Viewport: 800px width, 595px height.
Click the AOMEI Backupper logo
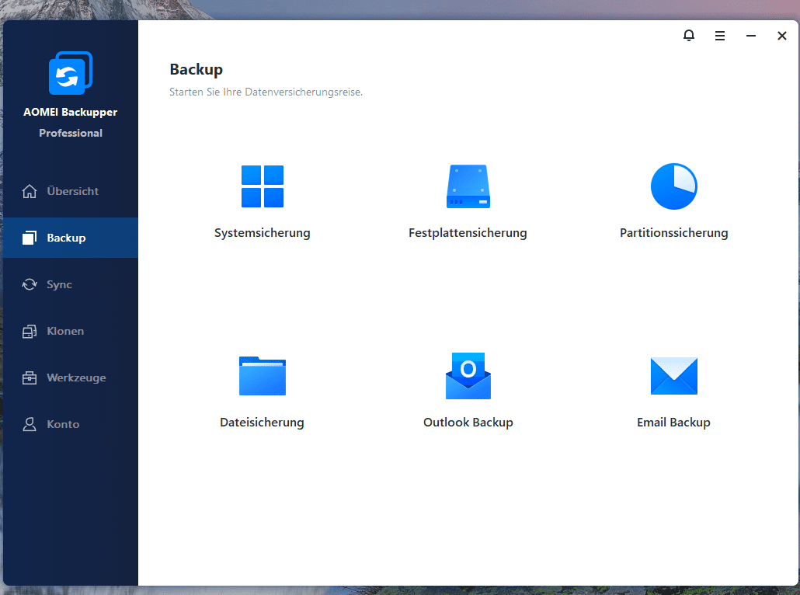71,73
